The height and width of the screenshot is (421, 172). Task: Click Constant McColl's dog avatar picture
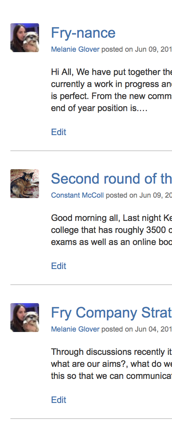(25, 184)
